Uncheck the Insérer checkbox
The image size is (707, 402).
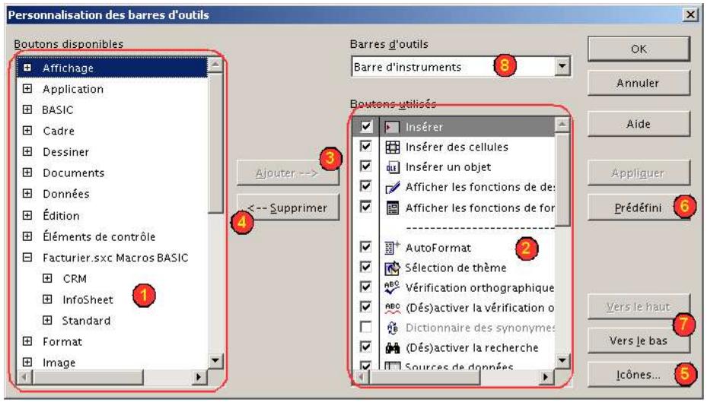tap(365, 126)
